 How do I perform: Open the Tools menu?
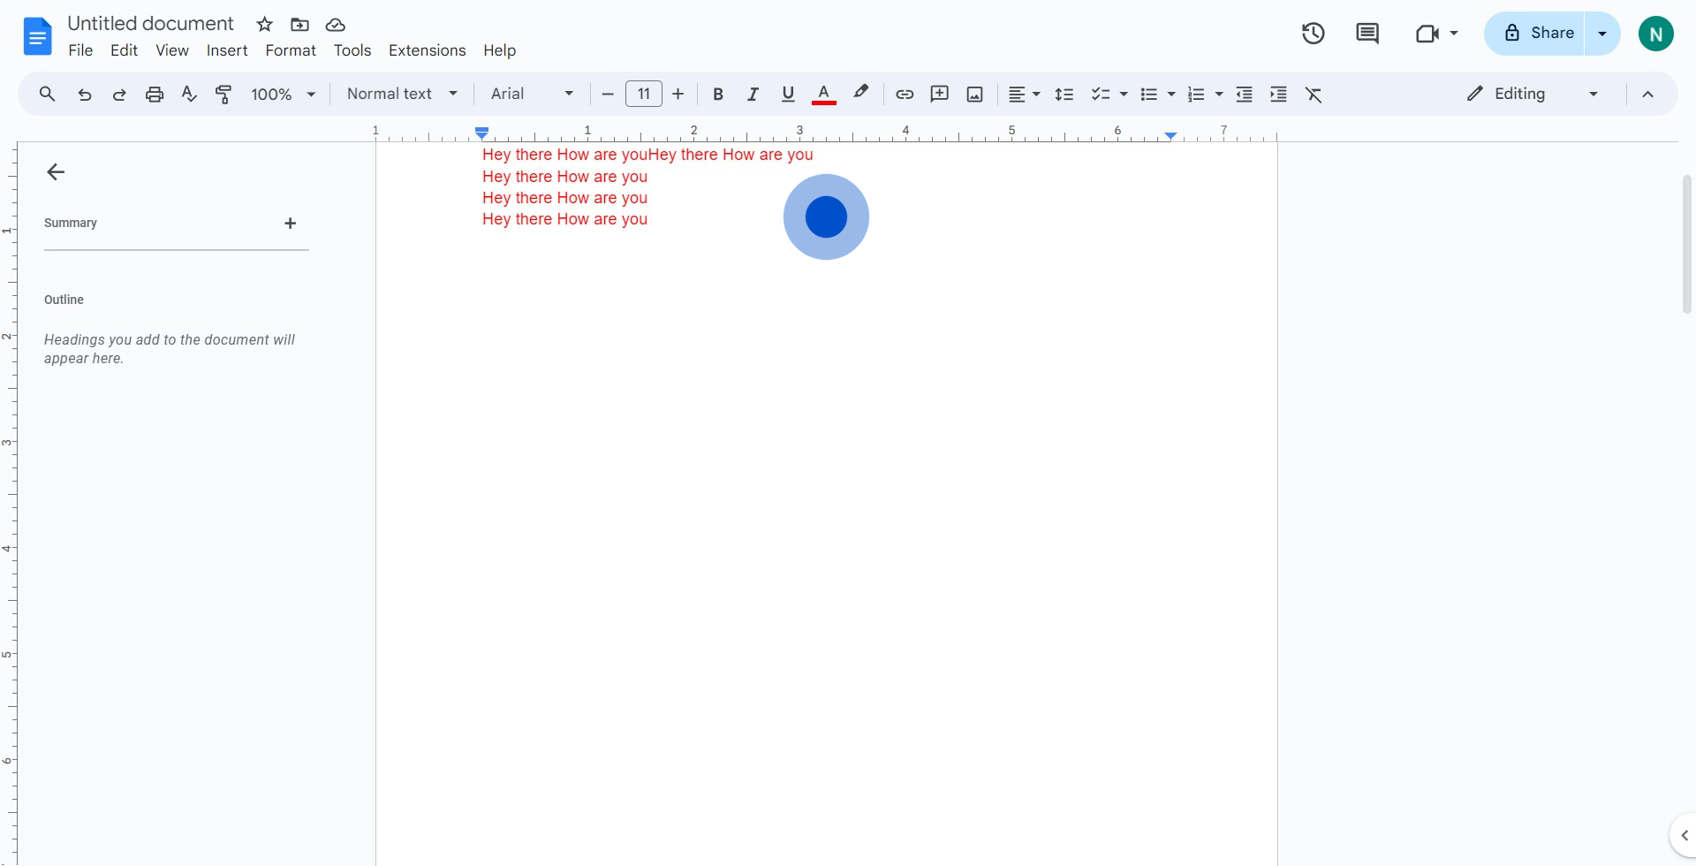(x=352, y=50)
